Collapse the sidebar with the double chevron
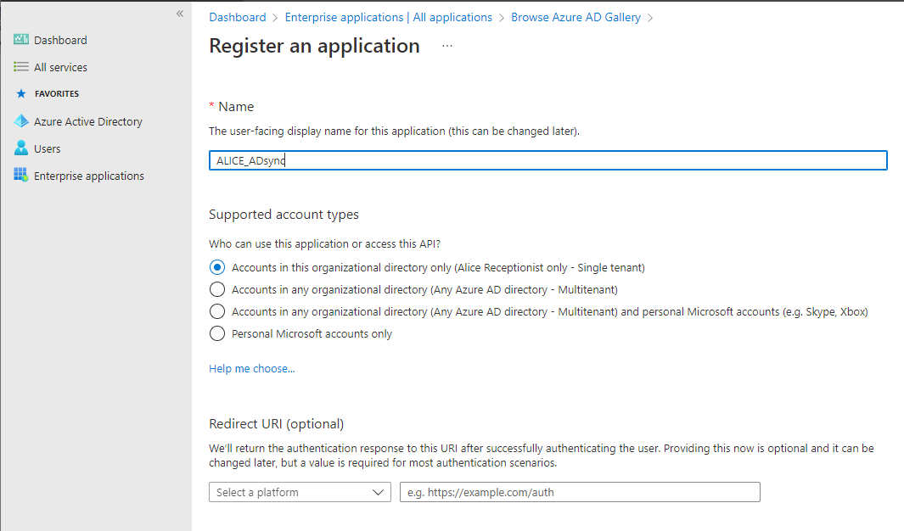This screenshot has height=531, width=904. (x=180, y=14)
